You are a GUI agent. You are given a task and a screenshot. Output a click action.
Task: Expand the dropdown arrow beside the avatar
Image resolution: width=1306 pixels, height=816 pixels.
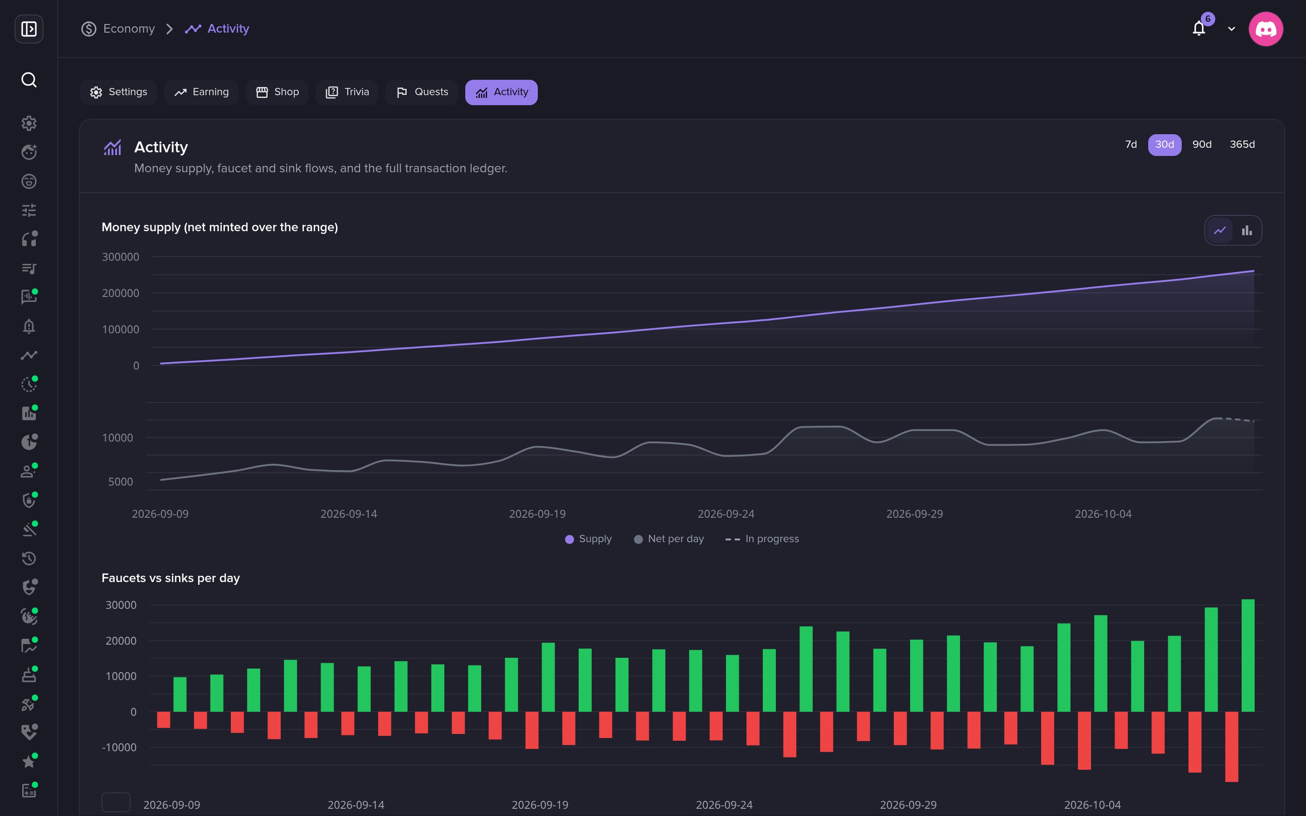point(1232,29)
